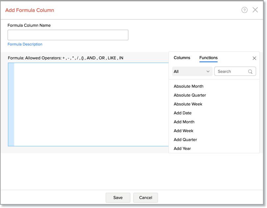Viewport: 267px width, 208px height.
Task: Open the Formula Description link
Action: 25,44
